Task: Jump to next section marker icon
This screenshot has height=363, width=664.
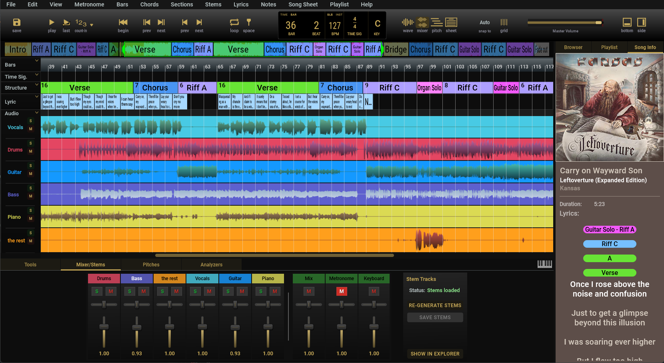Action: point(199,22)
